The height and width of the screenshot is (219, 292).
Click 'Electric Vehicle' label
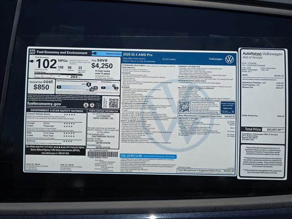[x=114, y=54]
